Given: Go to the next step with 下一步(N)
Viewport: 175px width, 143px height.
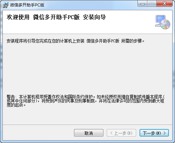Looking at the screenshot, I should click(154, 133).
